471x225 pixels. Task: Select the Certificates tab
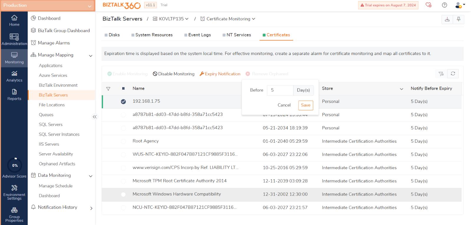coord(276,35)
